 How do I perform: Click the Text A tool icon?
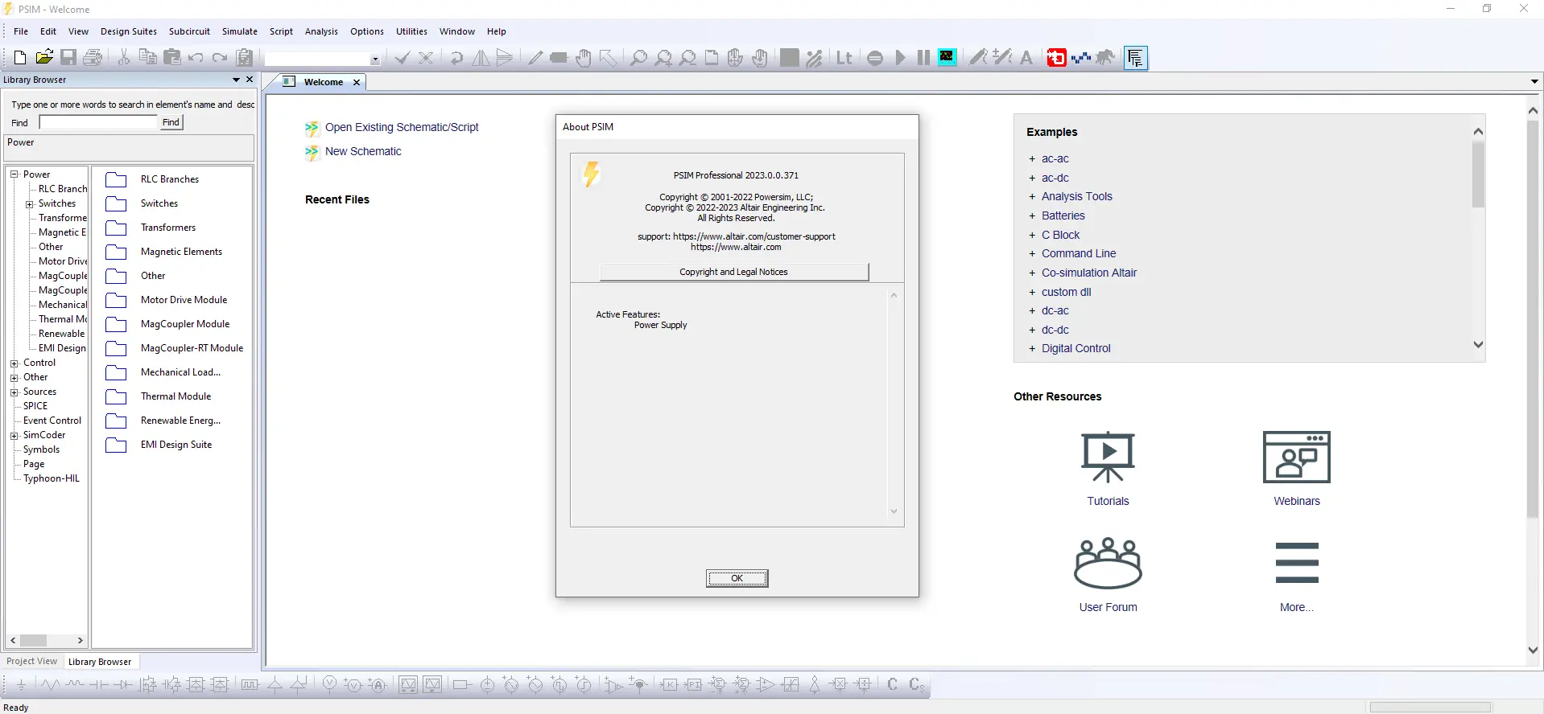point(1026,58)
